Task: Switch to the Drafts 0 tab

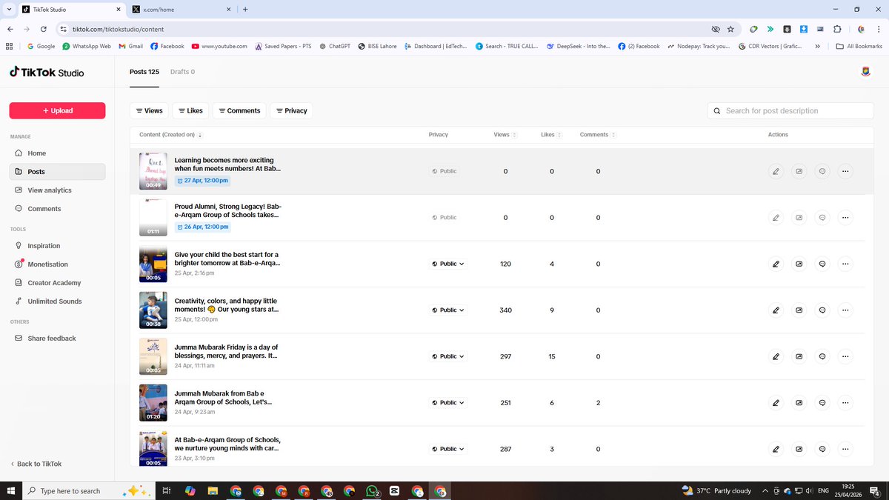Action: pyautogui.click(x=182, y=72)
